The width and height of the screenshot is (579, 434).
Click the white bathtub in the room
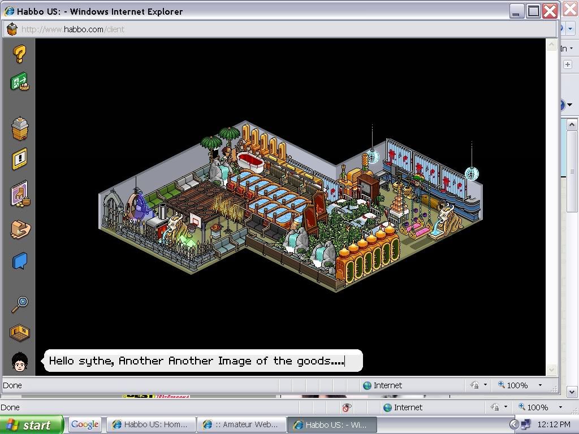(250, 161)
